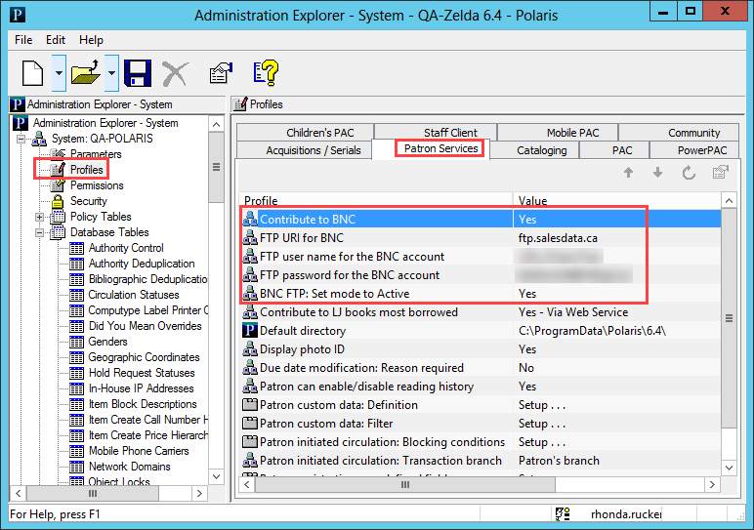Click the move up arrow above profile list
This screenshot has width=754, height=530.
click(628, 173)
